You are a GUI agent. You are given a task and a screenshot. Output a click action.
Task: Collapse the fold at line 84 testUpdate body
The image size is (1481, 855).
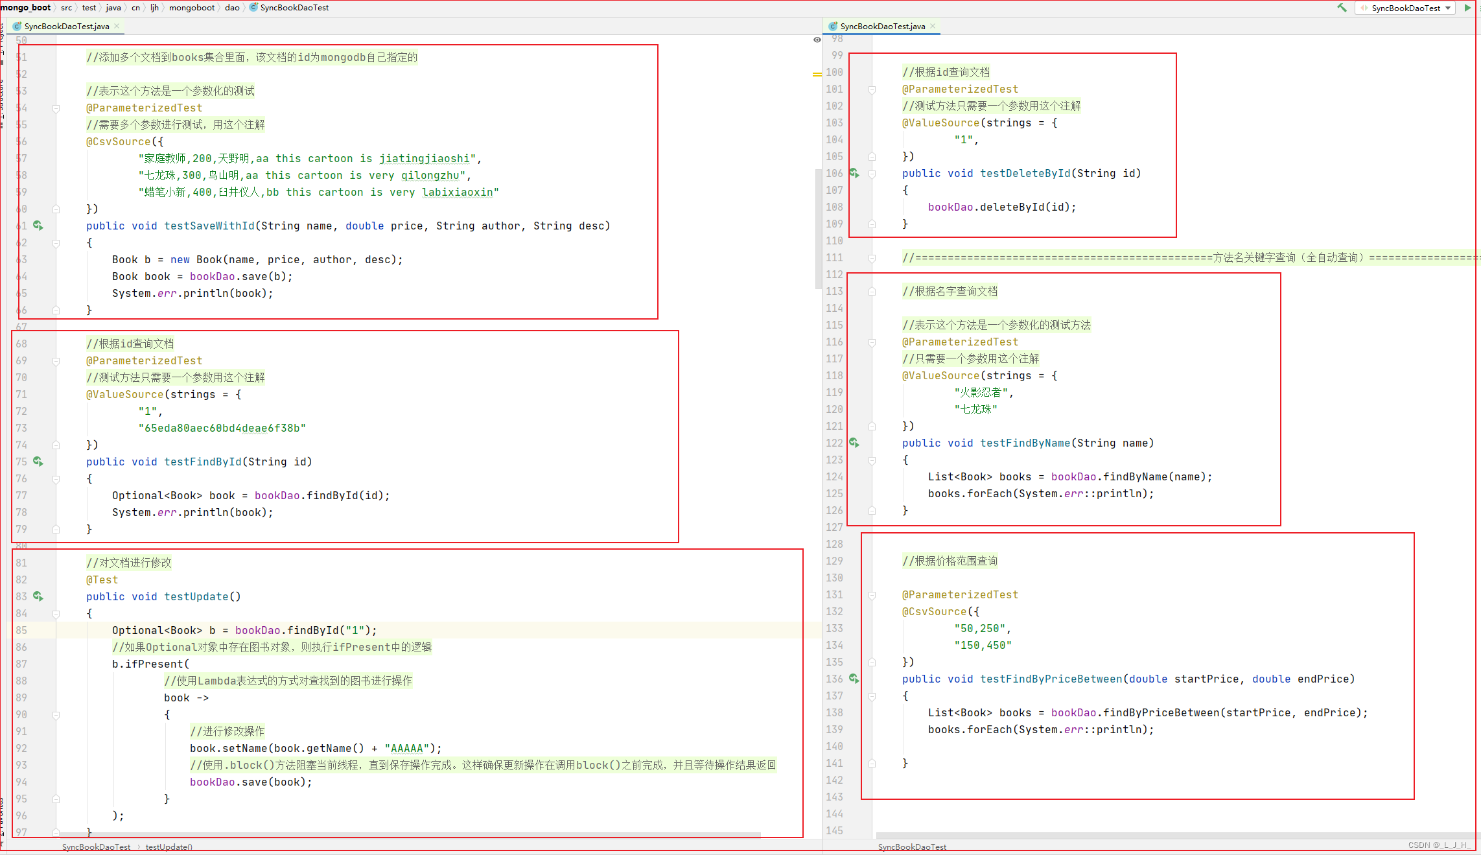click(x=56, y=614)
